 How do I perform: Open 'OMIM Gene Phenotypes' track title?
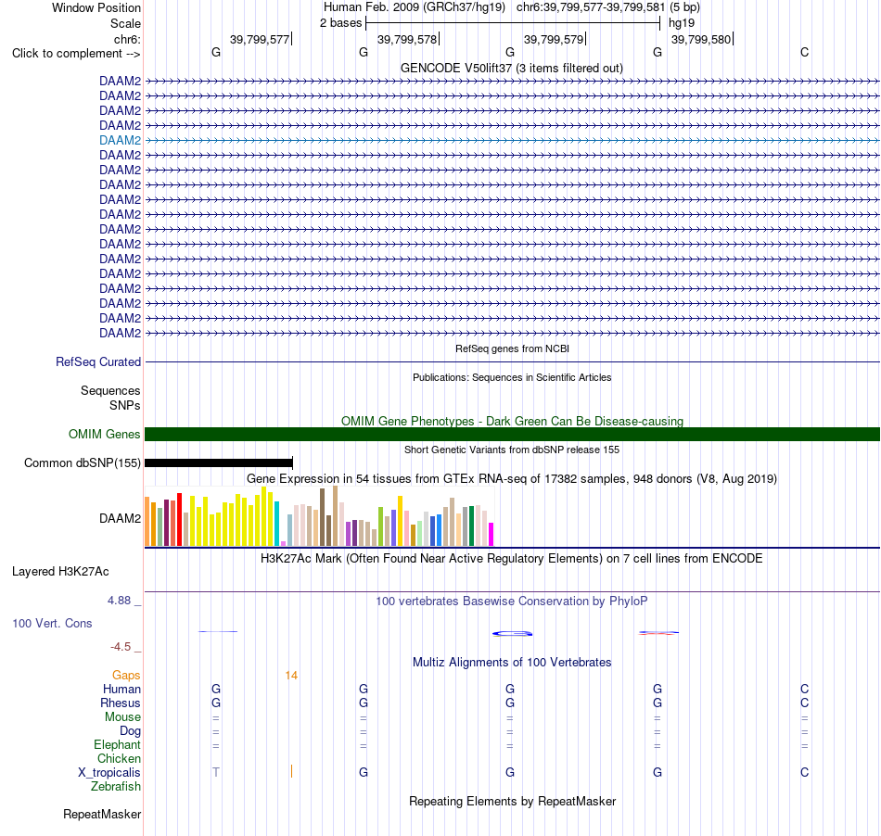(512, 421)
